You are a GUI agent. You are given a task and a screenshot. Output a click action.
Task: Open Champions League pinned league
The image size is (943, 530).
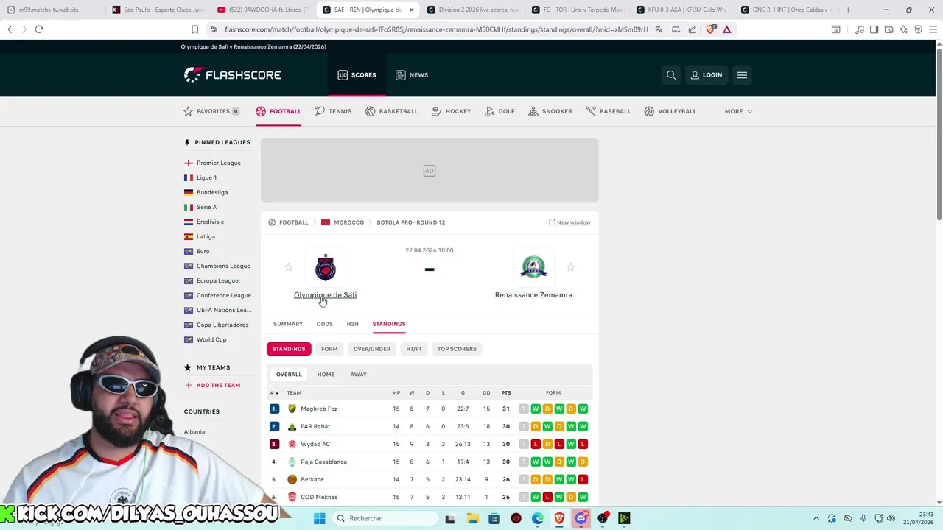point(223,266)
